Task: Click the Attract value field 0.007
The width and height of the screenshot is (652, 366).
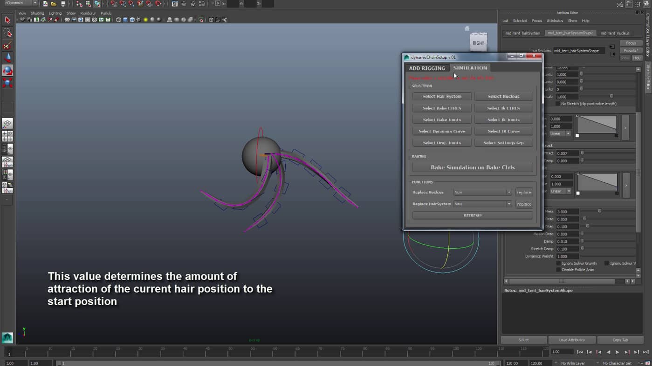Action: tap(567, 153)
